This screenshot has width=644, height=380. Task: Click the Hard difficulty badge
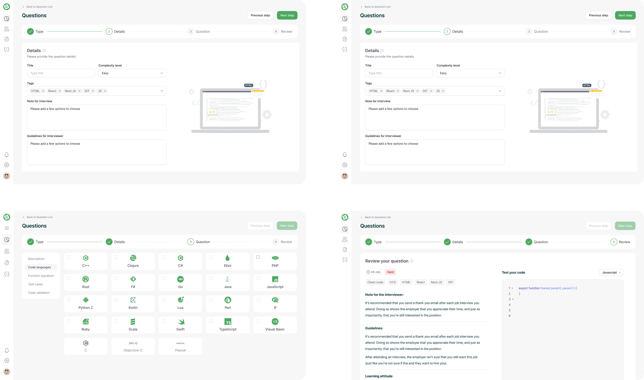(x=390, y=272)
